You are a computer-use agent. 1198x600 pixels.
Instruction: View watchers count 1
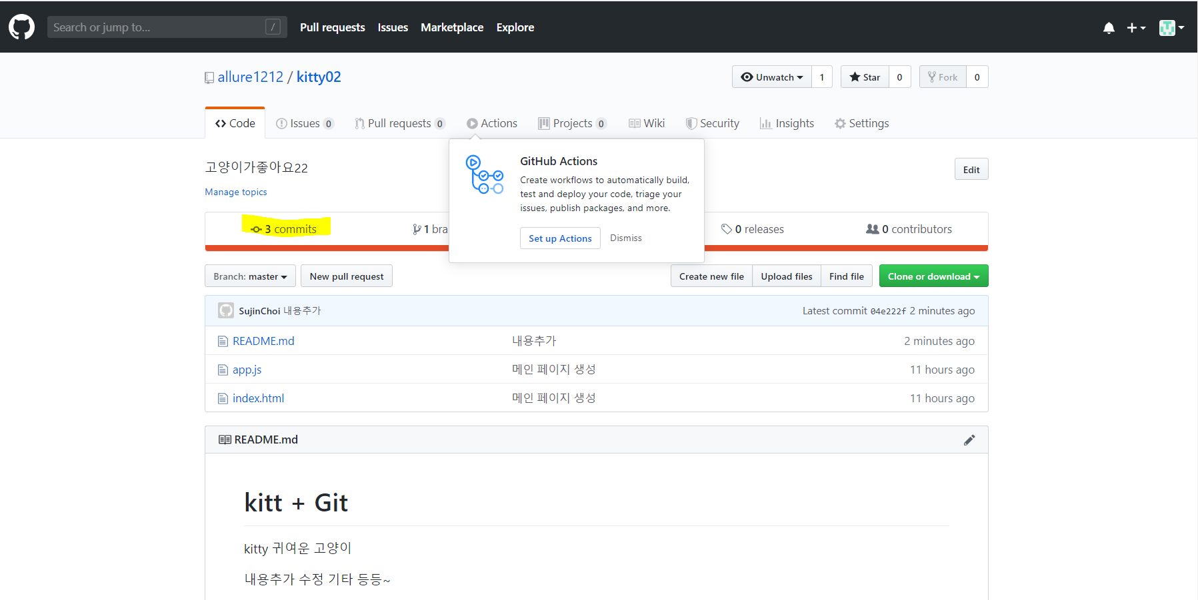(822, 77)
